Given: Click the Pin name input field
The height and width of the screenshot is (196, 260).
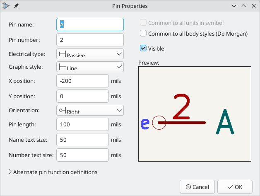Looking at the screenshot, I should click(x=90, y=24).
